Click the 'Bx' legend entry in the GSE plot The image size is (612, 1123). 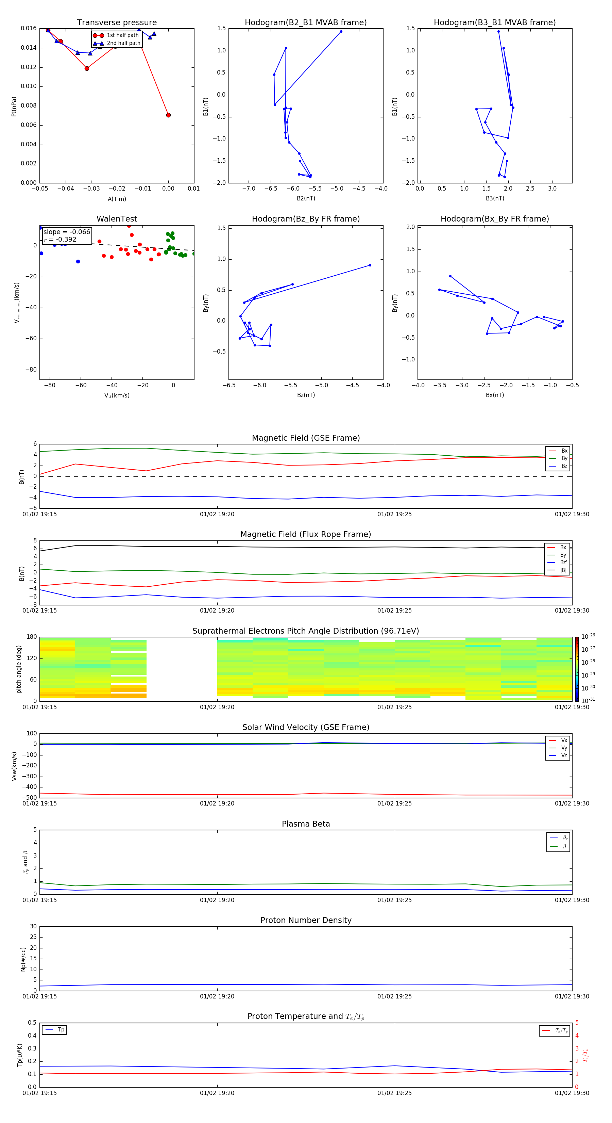558,451
